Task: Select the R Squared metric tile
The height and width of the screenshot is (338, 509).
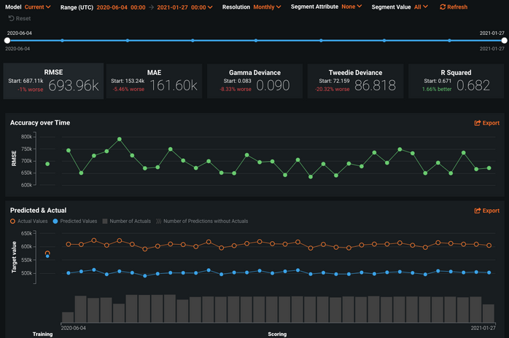Action: (457, 81)
